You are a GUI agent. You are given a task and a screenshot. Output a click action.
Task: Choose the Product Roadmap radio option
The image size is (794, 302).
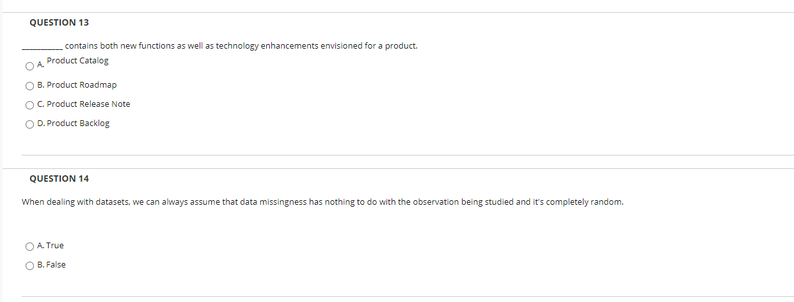pos(29,85)
